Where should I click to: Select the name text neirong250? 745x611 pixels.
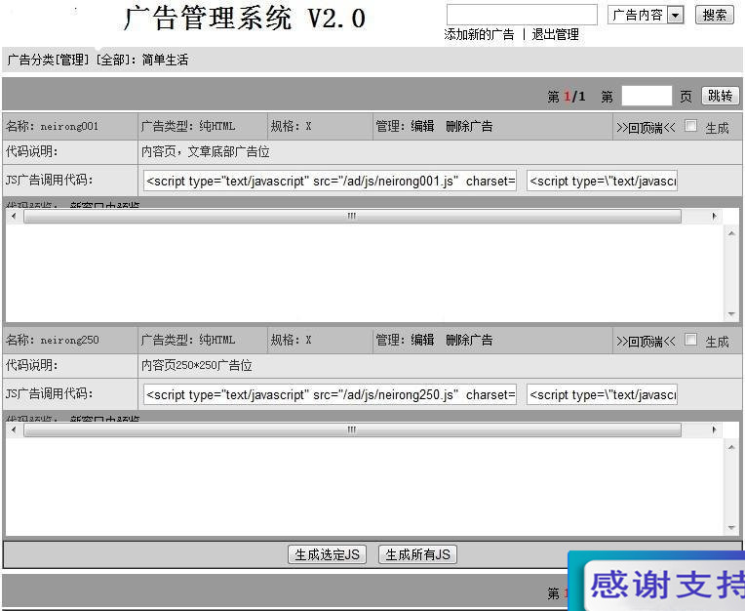(x=70, y=340)
